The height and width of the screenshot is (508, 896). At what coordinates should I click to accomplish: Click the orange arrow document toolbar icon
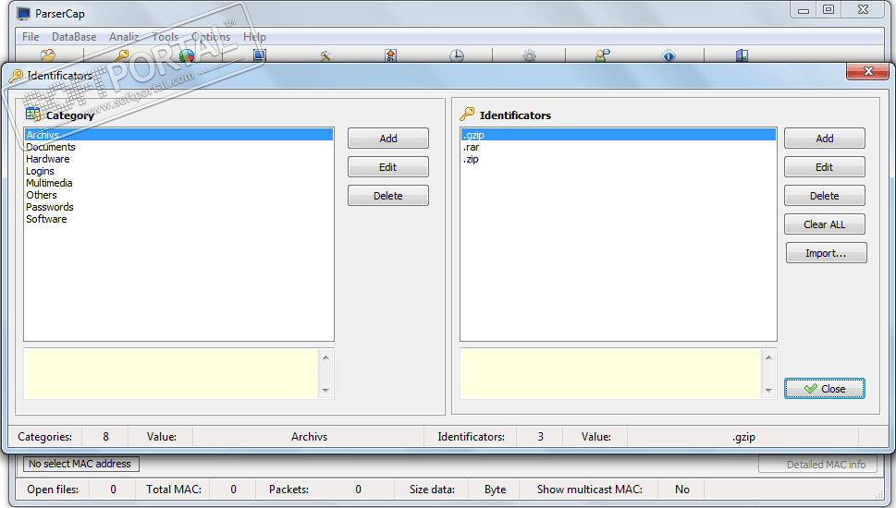pos(390,56)
